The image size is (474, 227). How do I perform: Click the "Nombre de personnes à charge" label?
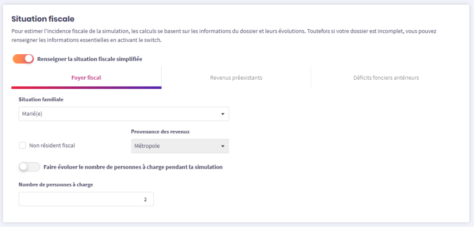coord(56,184)
